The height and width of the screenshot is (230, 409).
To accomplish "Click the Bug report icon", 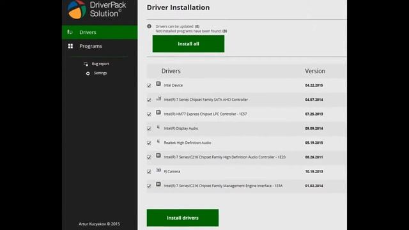I will point(86,64).
